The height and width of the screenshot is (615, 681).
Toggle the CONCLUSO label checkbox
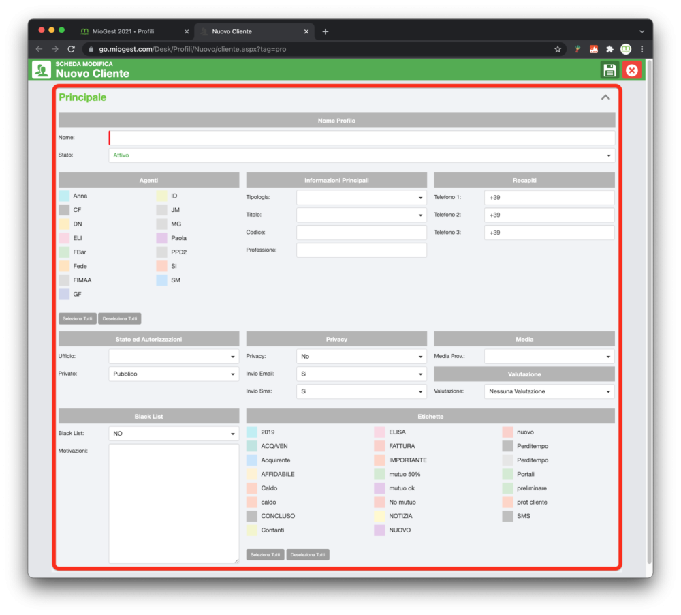coord(252,516)
